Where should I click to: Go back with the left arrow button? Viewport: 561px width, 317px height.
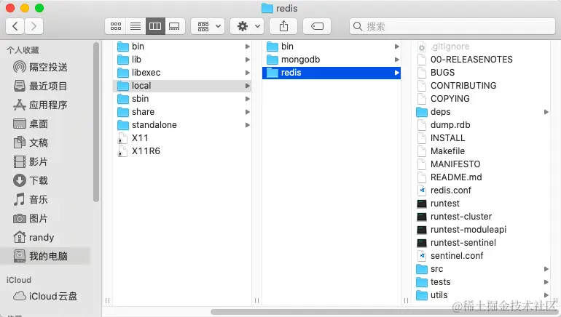[15, 26]
